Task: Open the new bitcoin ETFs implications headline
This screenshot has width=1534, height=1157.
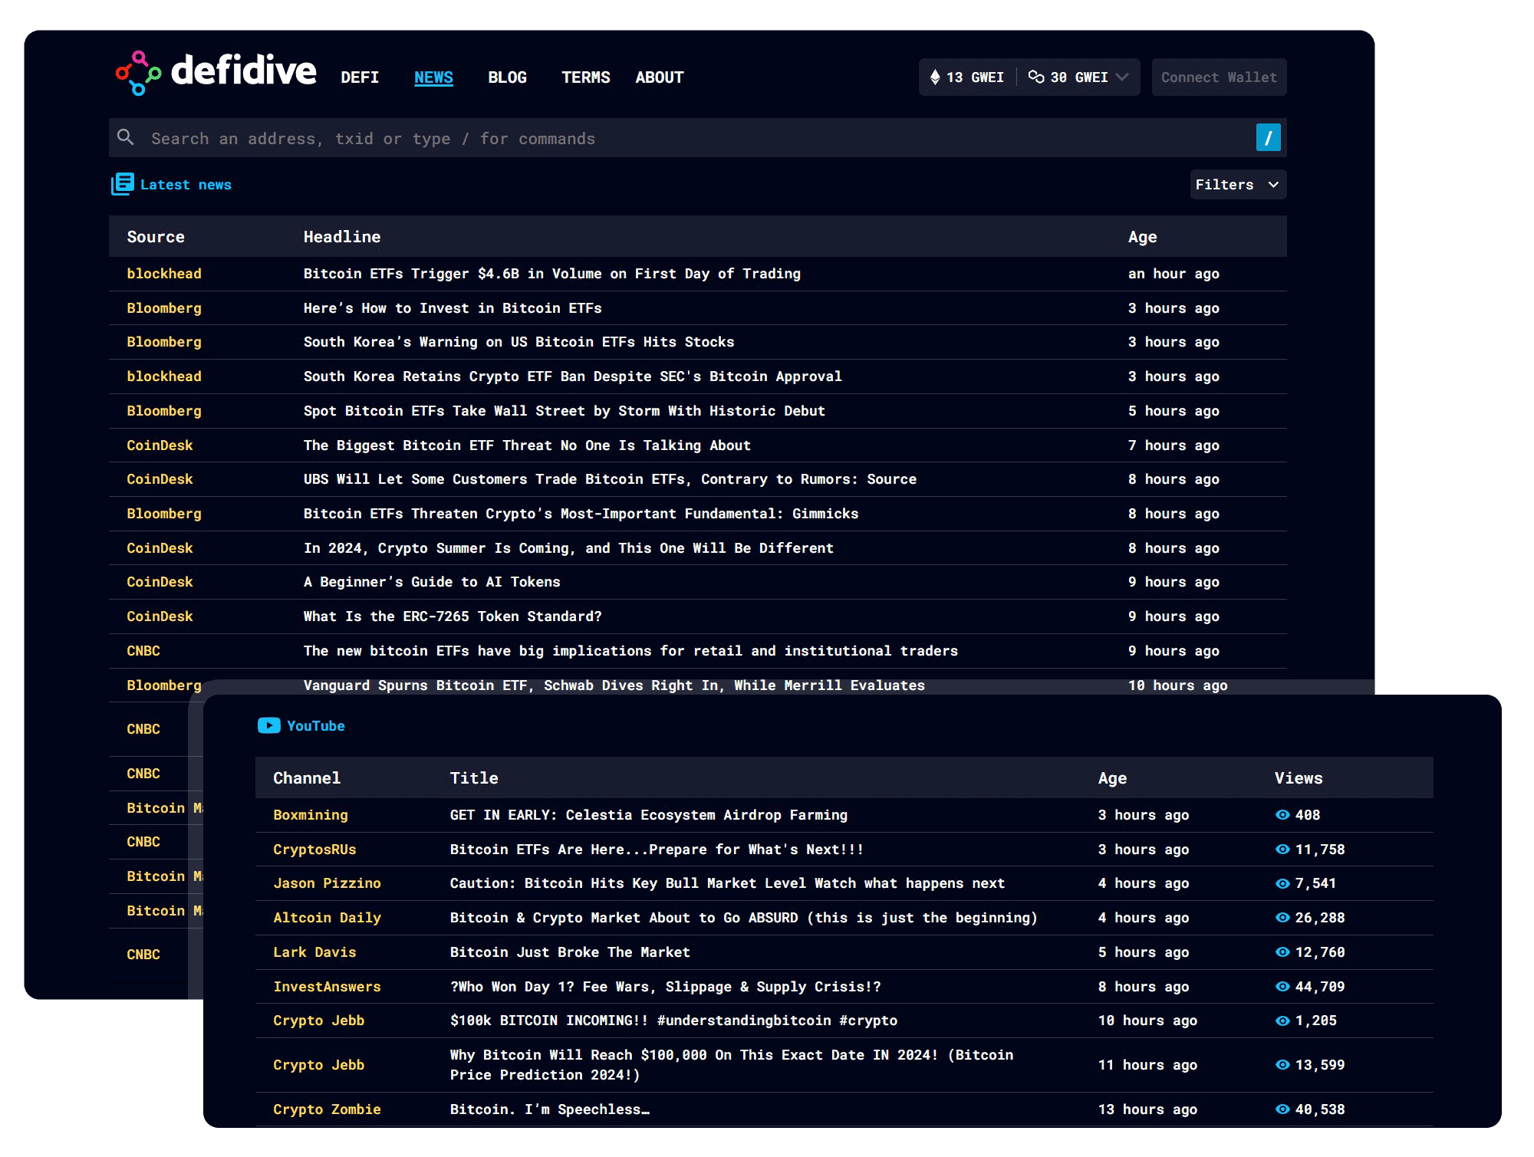Action: pos(630,651)
